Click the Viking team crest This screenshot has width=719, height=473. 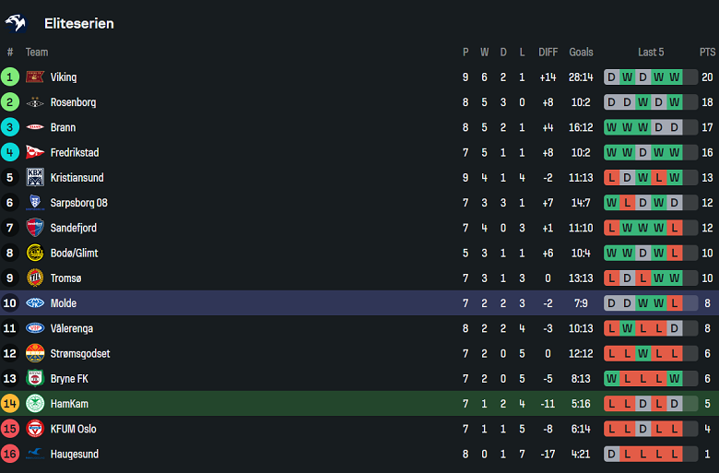[35, 77]
